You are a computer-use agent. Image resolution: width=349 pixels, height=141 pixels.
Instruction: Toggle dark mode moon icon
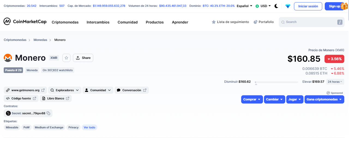276,6
